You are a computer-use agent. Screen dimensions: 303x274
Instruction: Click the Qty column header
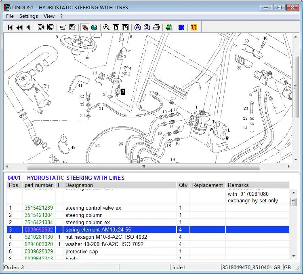click(x=183, y=185)
